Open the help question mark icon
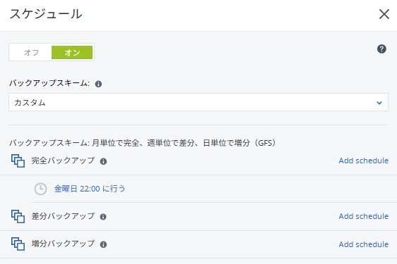Image resolution: width=397 pixels, height=264 pixels. pyautogui.click(x=381, y=49)
